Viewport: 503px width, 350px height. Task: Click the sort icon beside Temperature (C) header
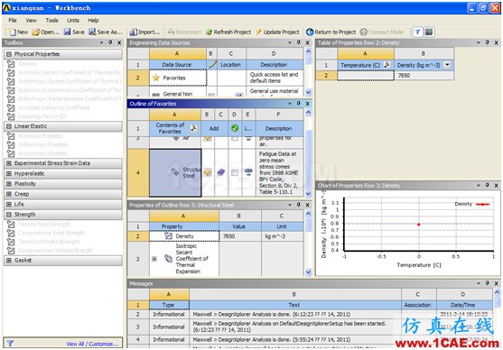[x=387, y=65]
